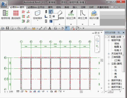This screenshot has height=98, width=127.
Task: Click the horizontal scrollbar thumb below the drawing
Action: pos(81,91)
